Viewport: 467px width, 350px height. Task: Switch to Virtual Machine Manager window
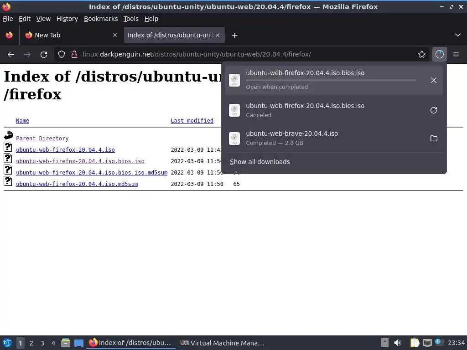tap(222, 343)
